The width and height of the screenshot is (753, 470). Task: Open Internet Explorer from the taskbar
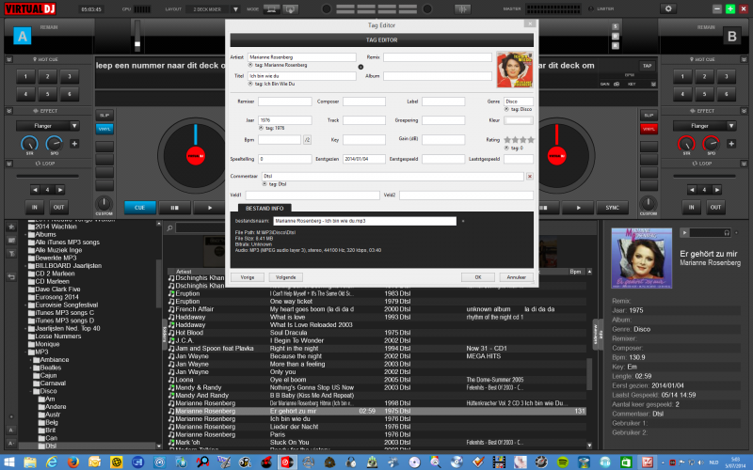point(52,462)
